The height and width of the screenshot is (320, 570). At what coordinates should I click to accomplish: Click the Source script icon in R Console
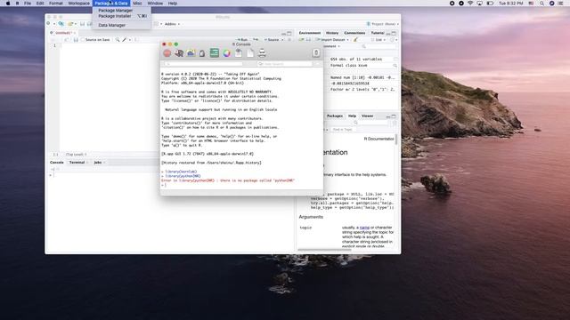(178, 53)
